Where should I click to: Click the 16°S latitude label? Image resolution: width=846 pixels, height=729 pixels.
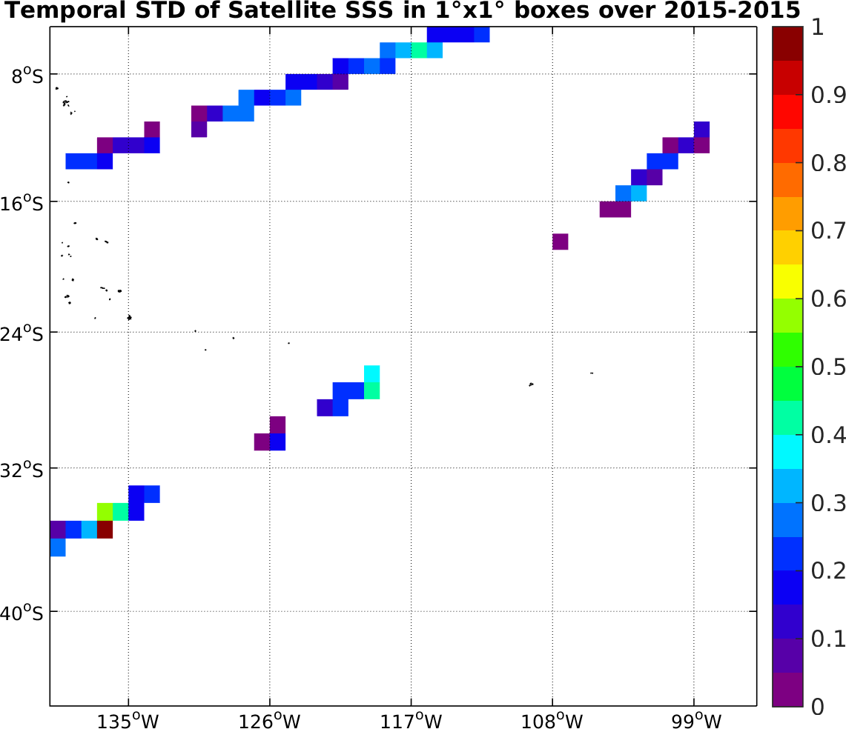[22, 204]
